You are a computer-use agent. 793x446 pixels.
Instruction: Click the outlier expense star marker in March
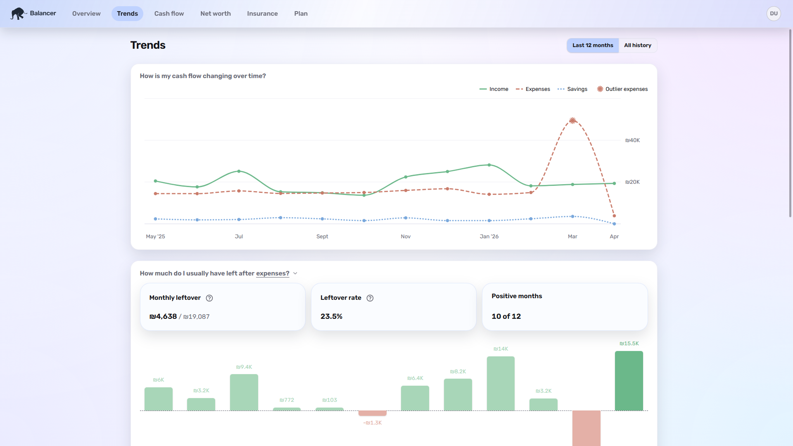tap(572, 121)
